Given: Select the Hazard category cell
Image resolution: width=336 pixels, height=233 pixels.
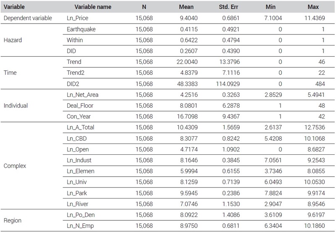Looking at the screenshot, I should point(13,40).
